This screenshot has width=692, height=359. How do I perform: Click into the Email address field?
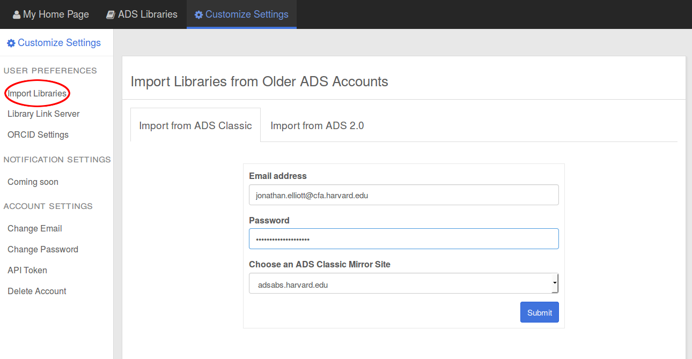point(403,196)
